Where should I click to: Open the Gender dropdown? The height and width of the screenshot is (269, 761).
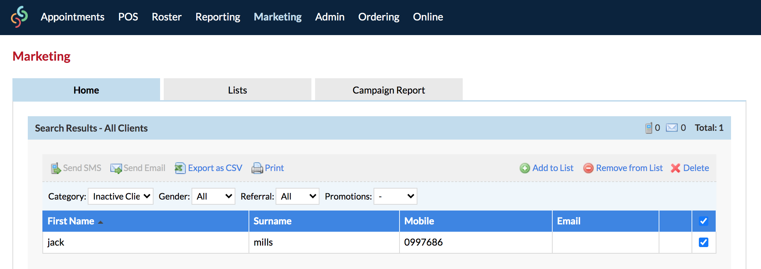click(x=213, y=196)
